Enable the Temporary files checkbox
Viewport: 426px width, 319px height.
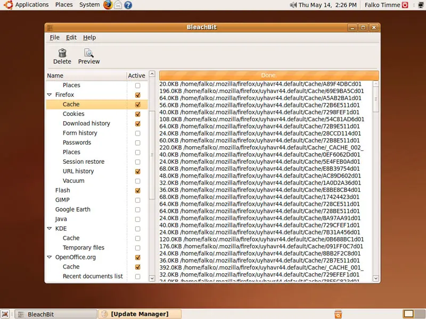click(x=138, y=248)
